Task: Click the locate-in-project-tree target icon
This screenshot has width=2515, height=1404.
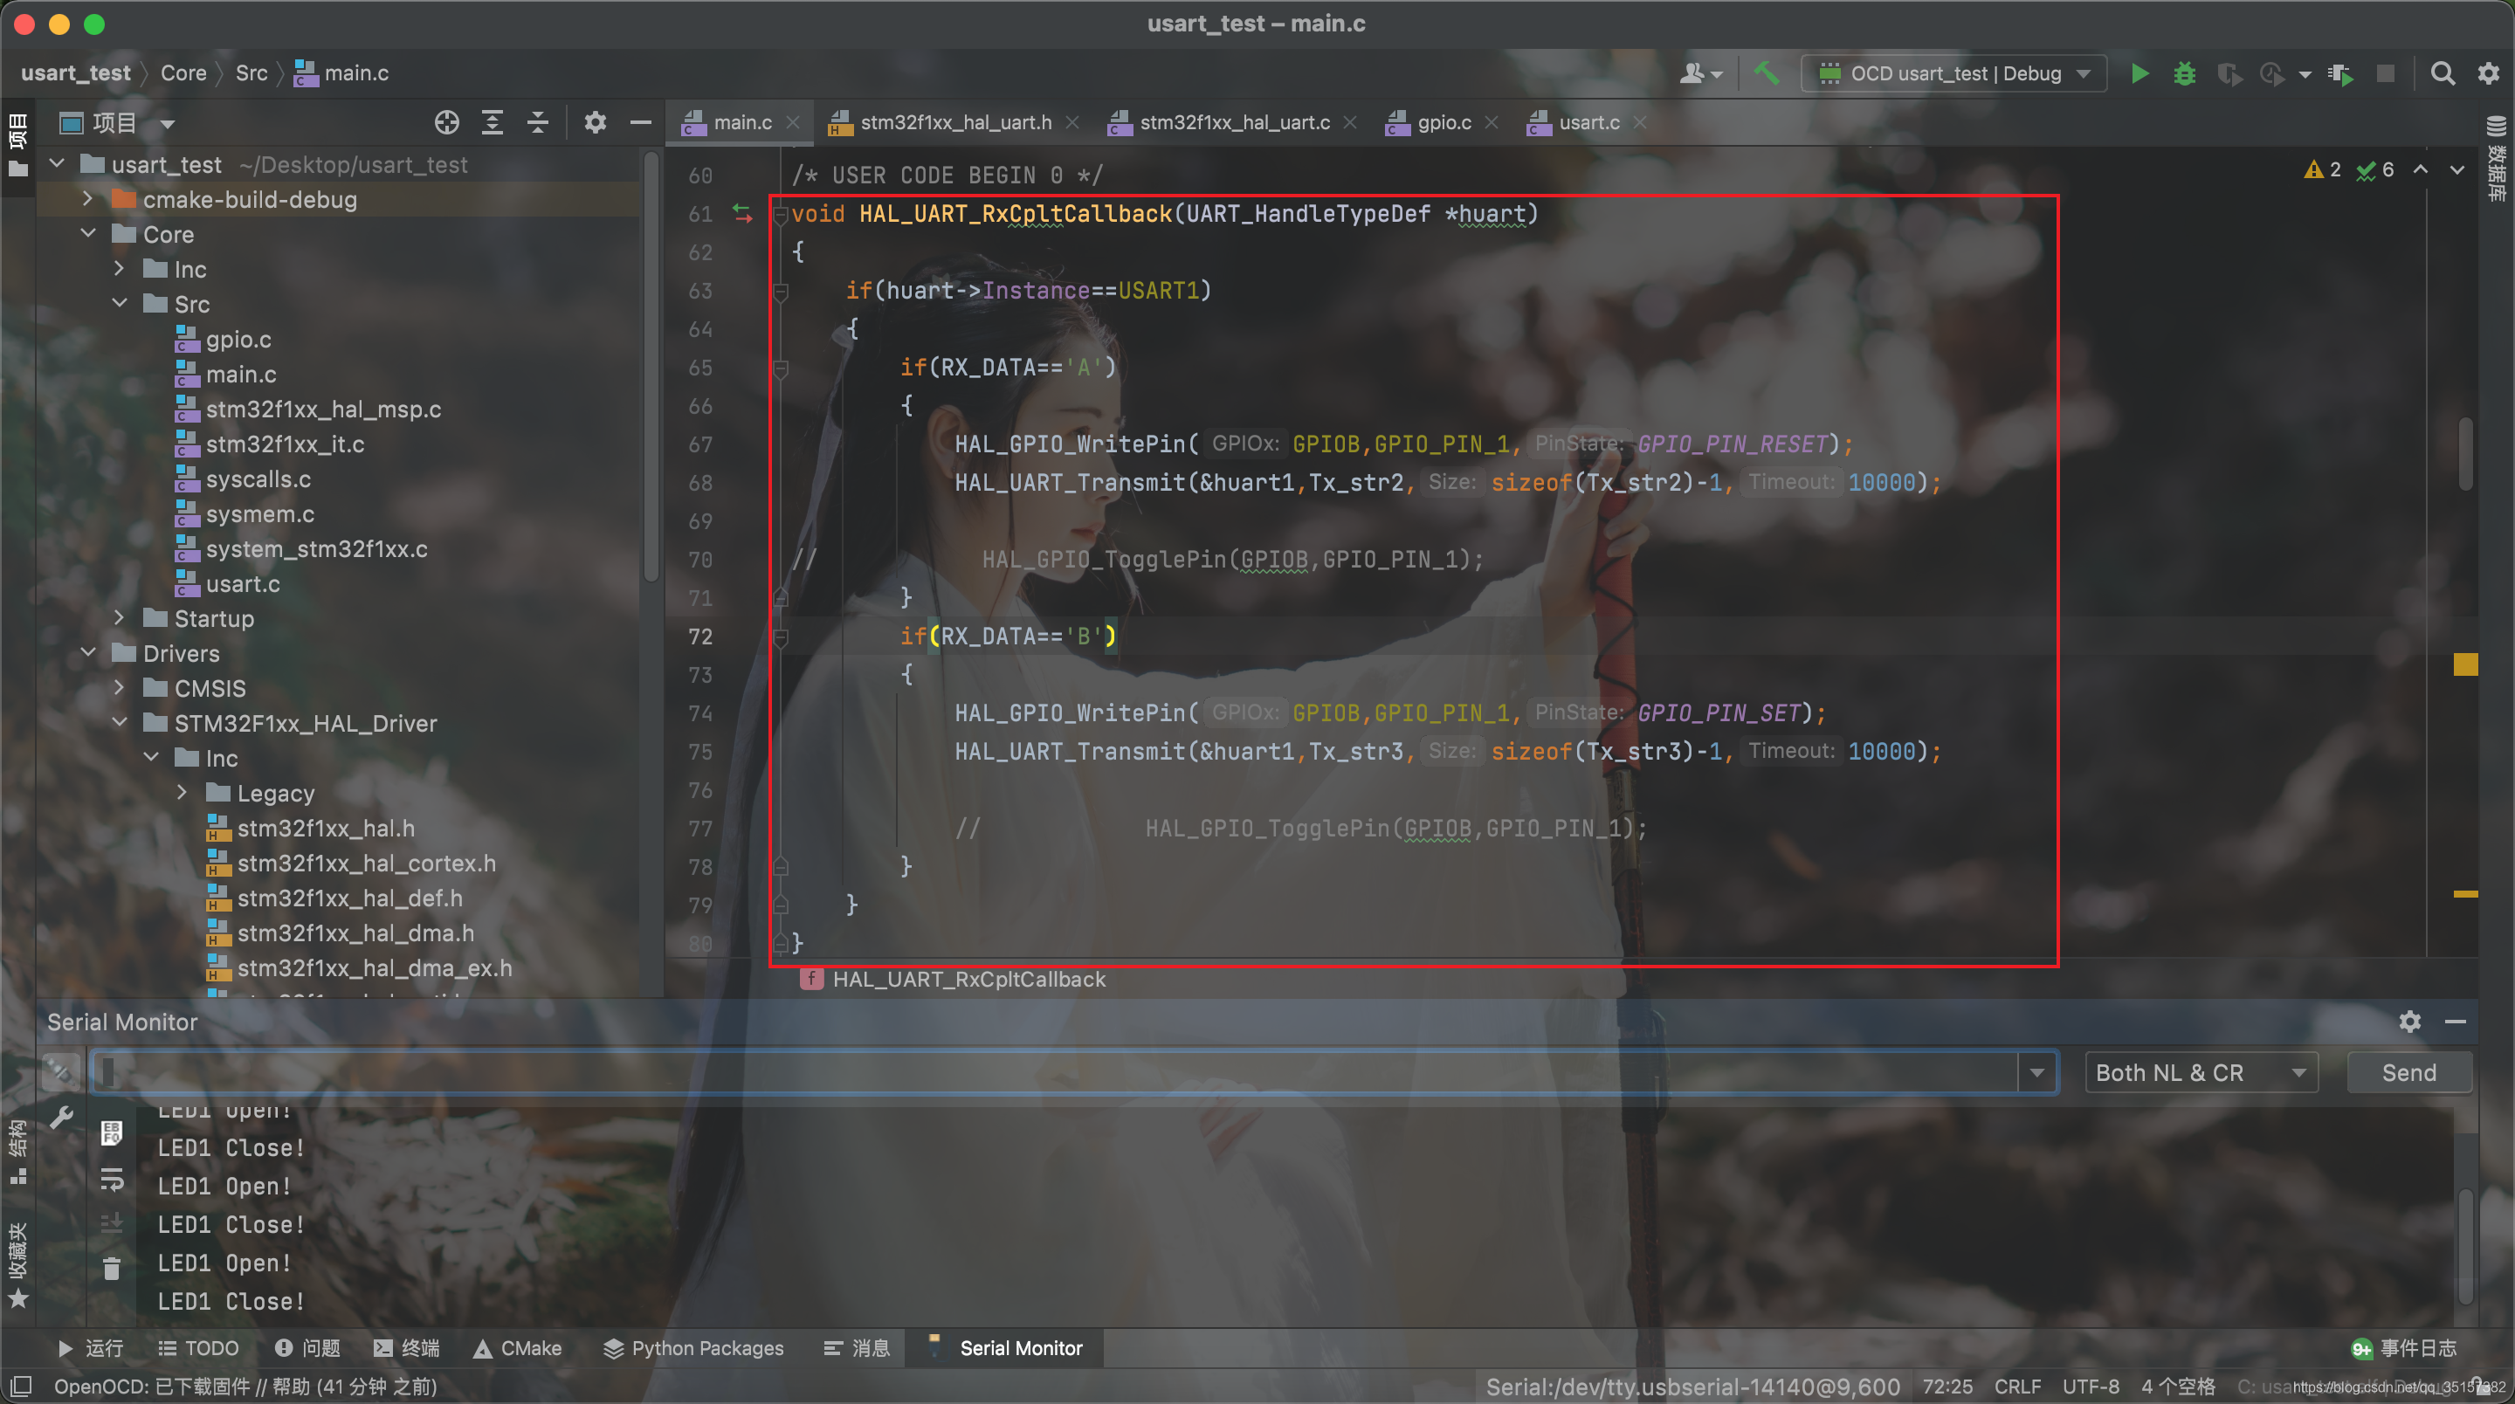Action: [446, 123]
